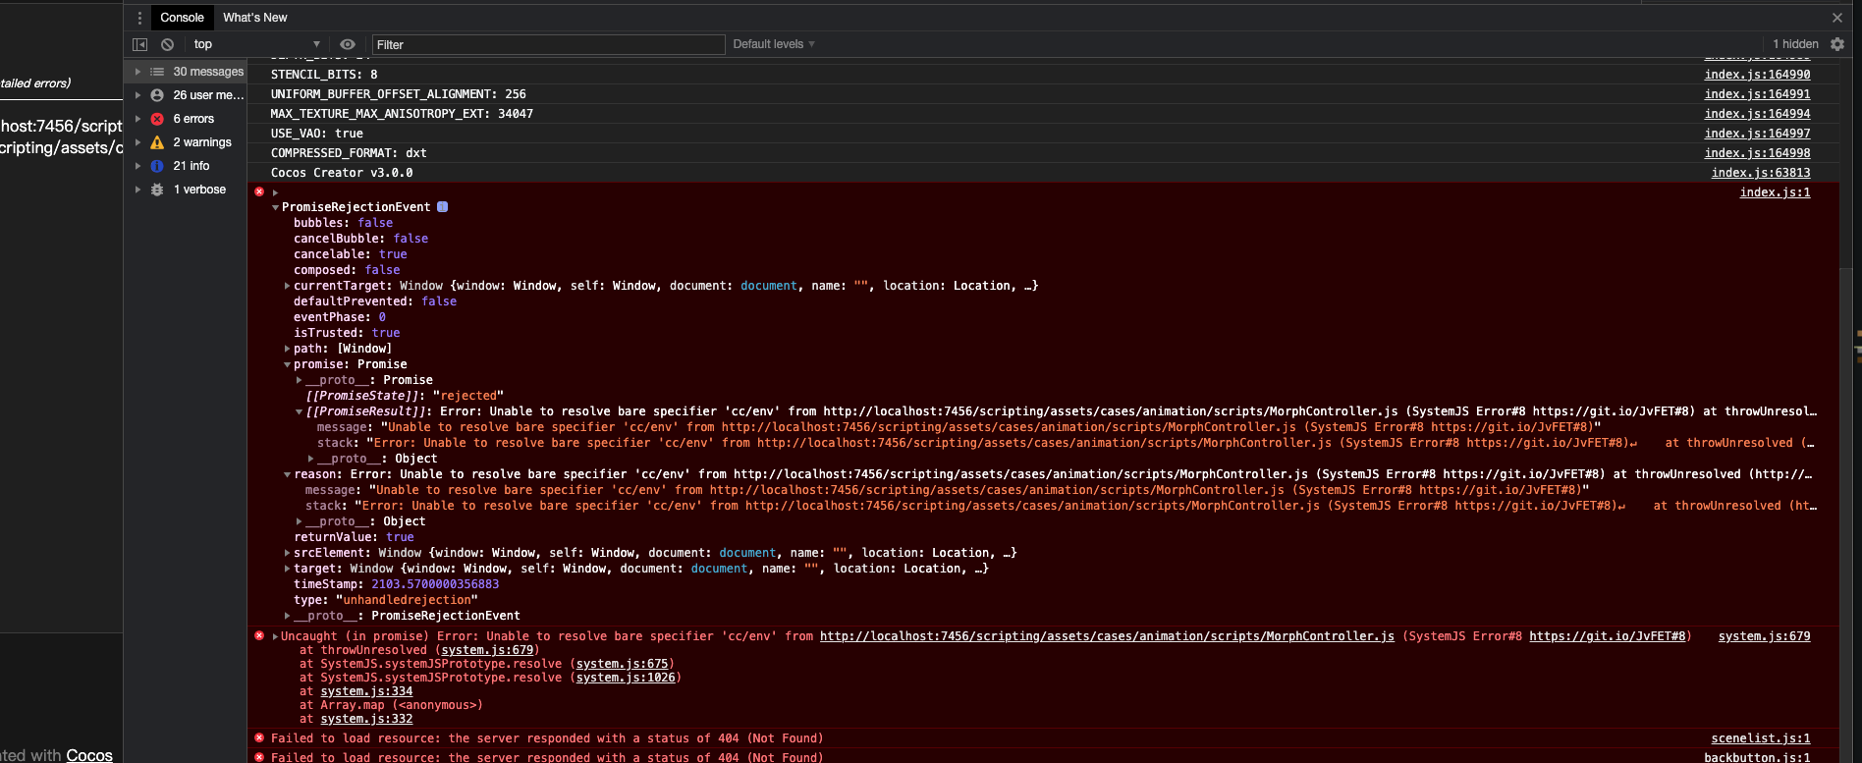This screenshot has width=1862, height=763.
Task: Create a live expression via eye icon
Action: click(348, 44)
